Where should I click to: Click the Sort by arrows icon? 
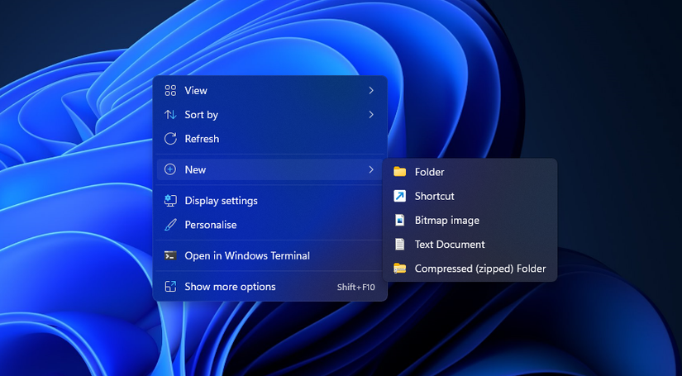pos(170,115)
